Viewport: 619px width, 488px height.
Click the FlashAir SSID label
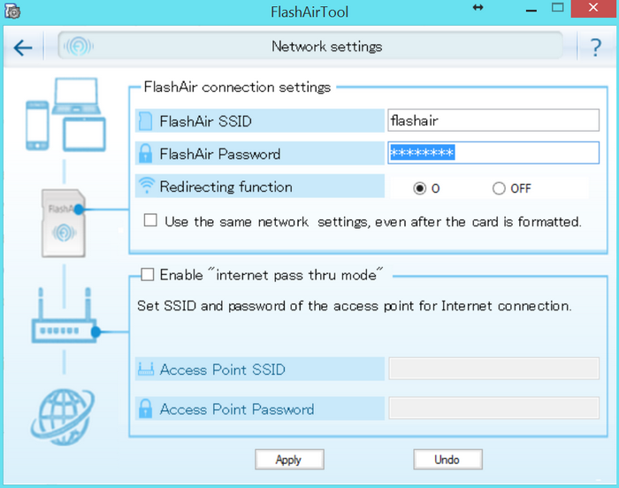[x=205, y=121]
